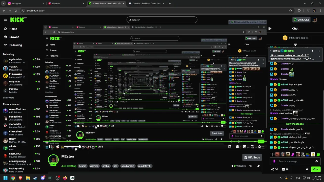The image size is (324, 182).
Task: Open AaronTheLoco's recommended channel
Action: [x=22, y=111]
